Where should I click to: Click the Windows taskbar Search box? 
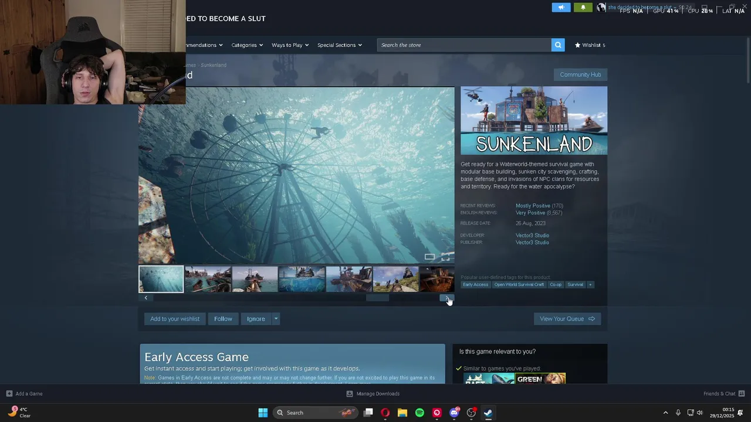tap(316, 413)
